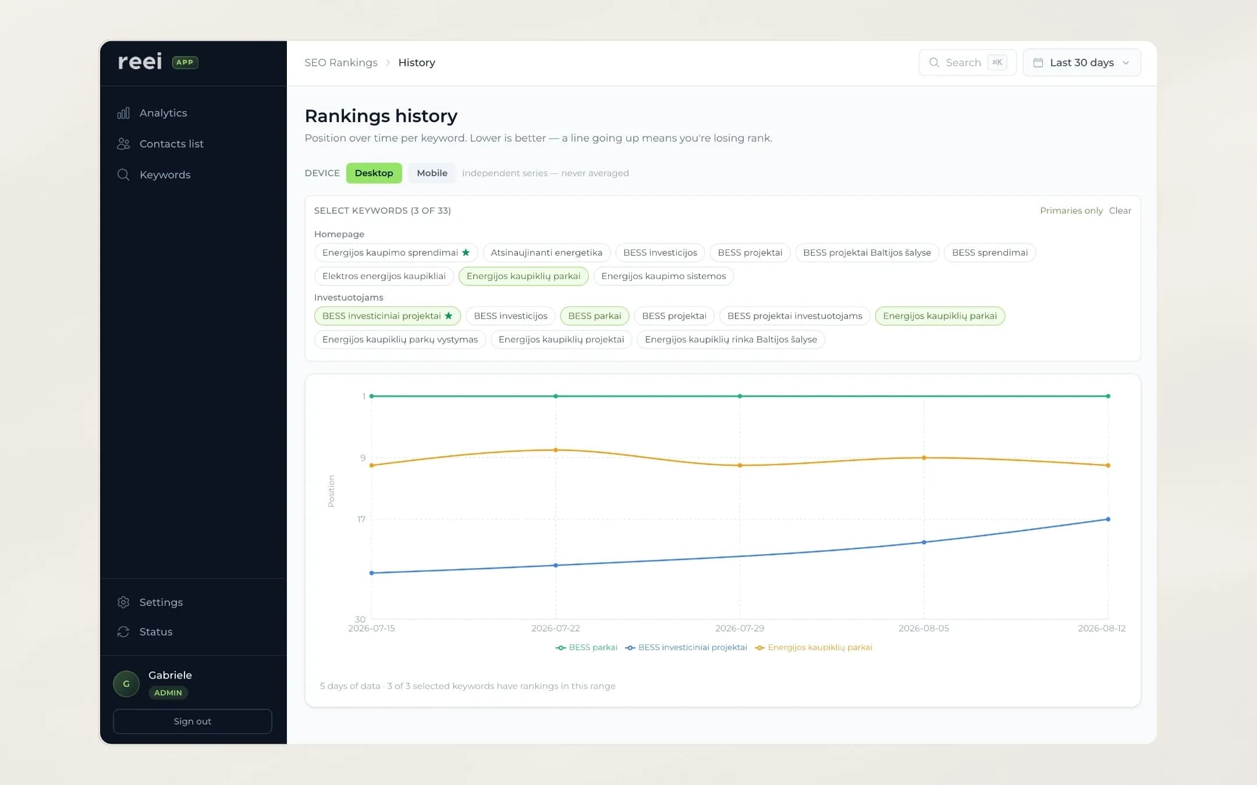Click the search magnifier icon in top bar

point(934,62)
